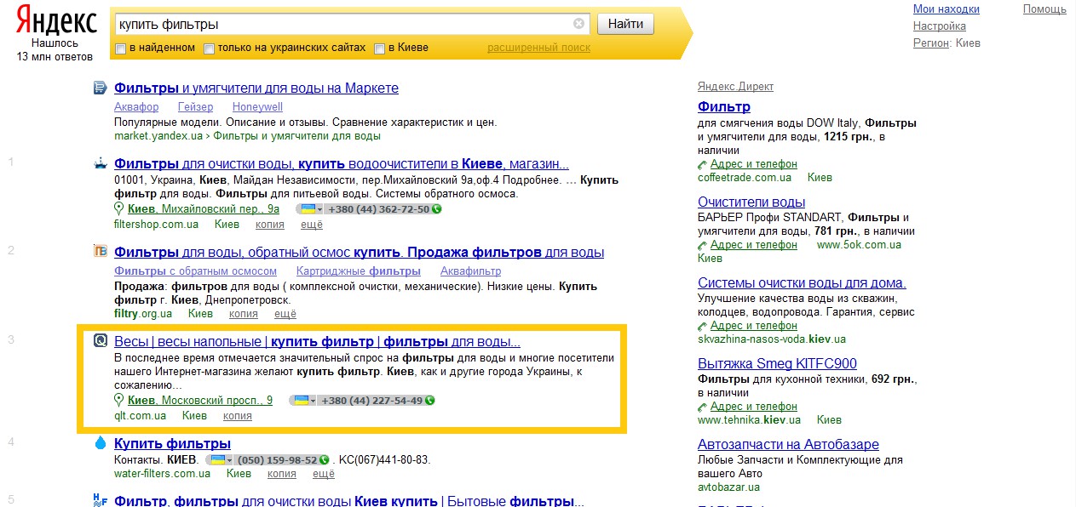
Task: Open Фильтры и умягчители для воды на Маркете
Action: pyautogui.click(x=256, y=88)
